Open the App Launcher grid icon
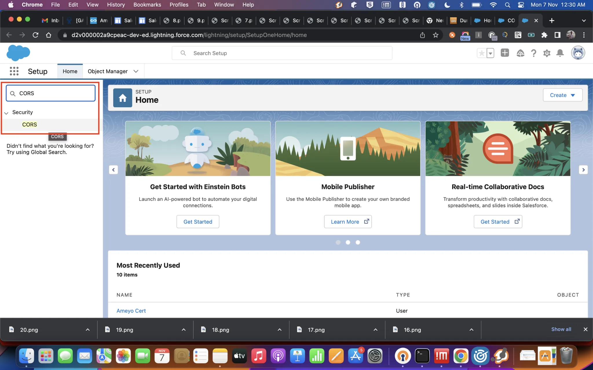 point(14,71)
